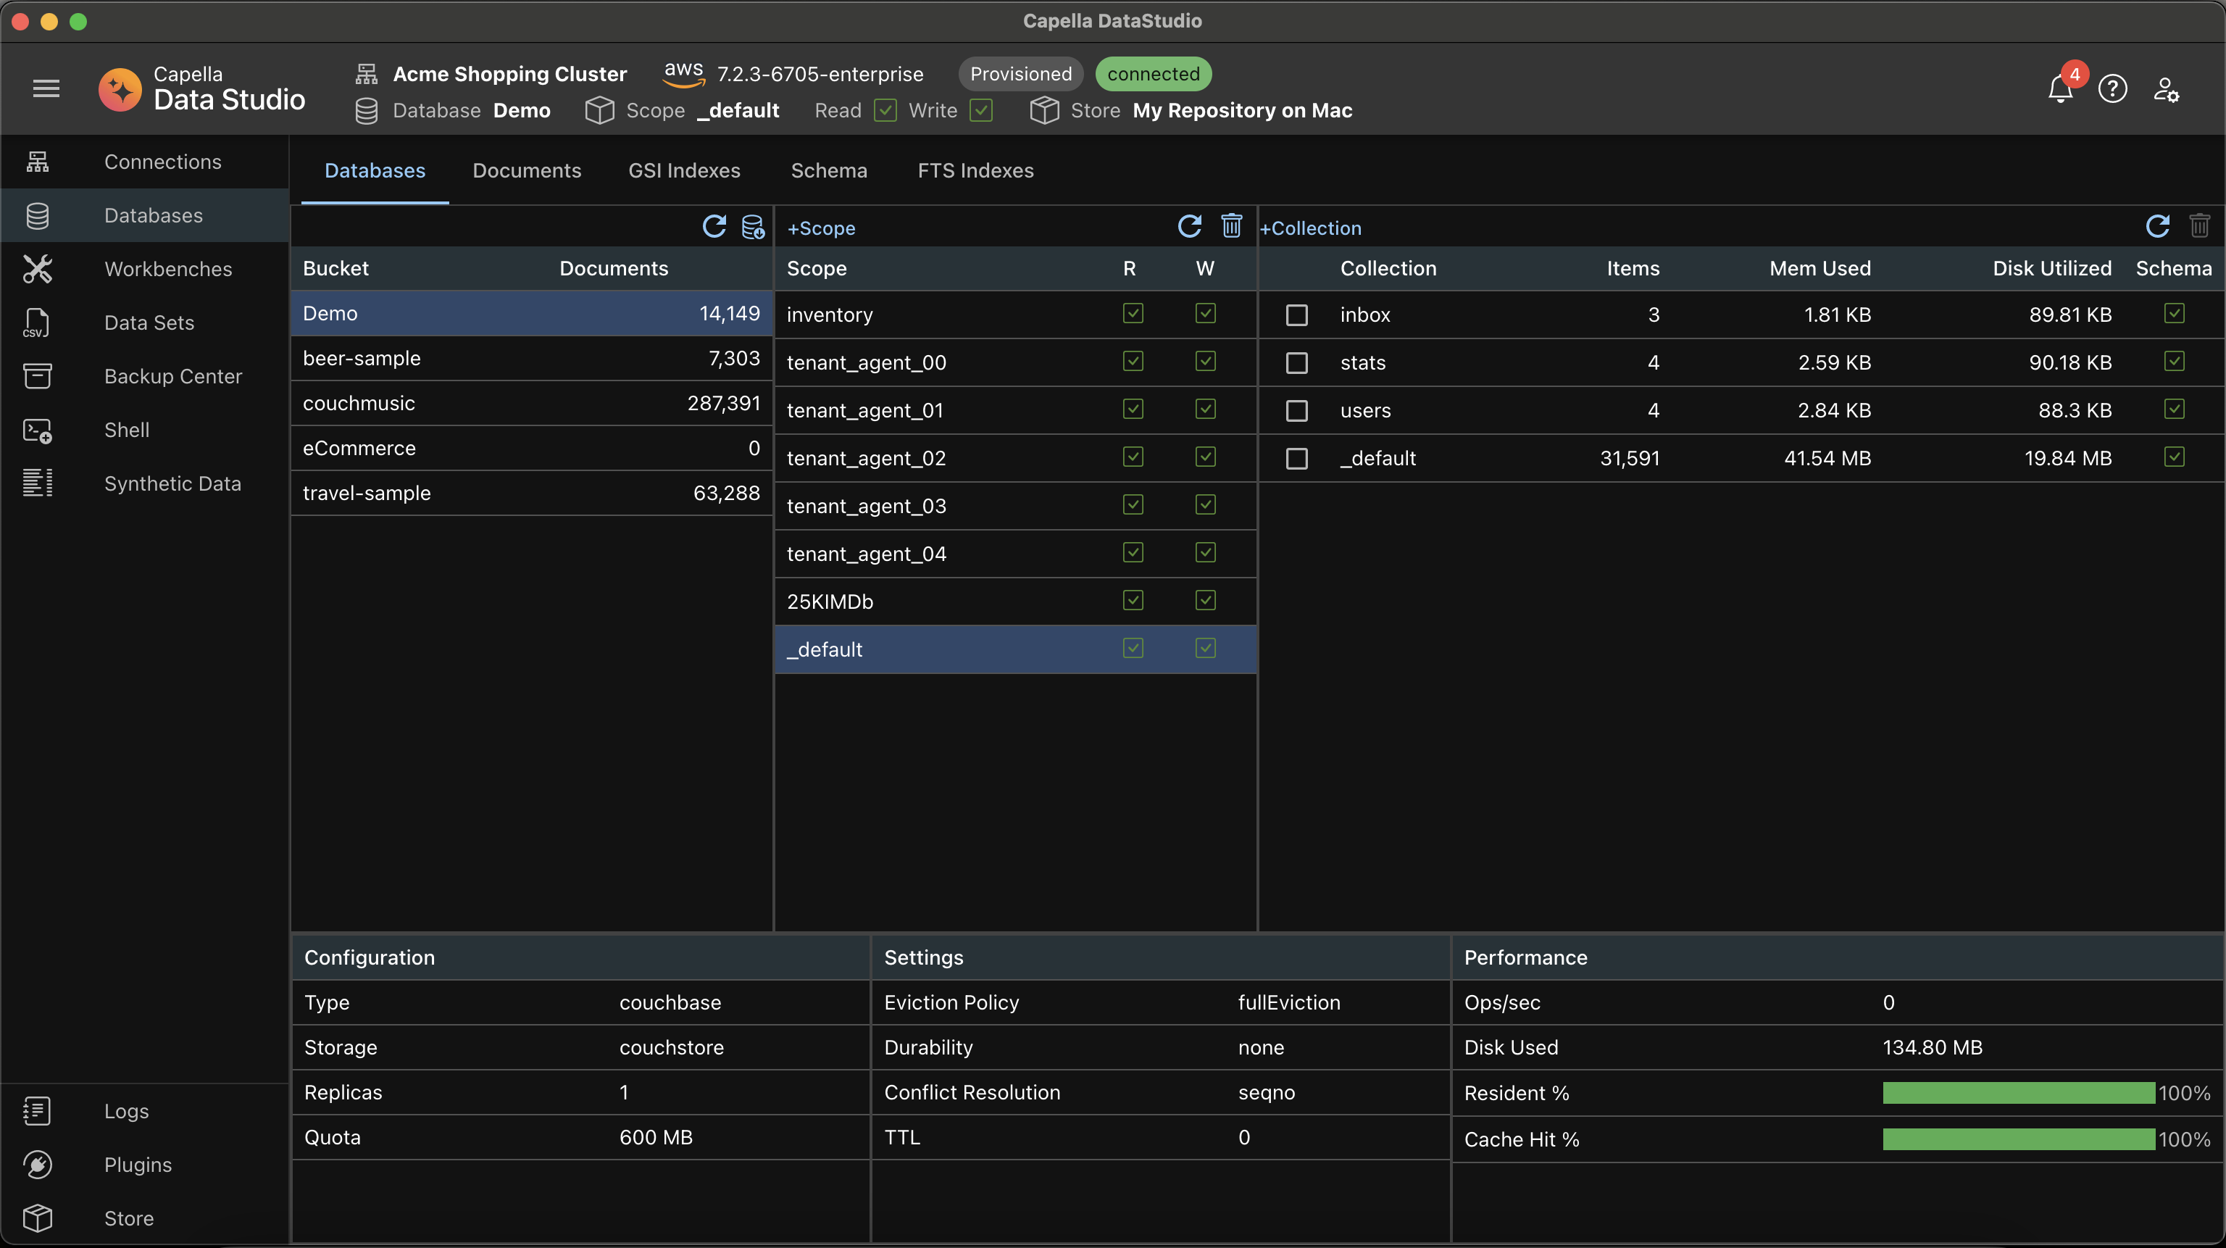Toggle Write permission for tenant_agent_00 scope
Viewport: 2226px width, 1248px height.
click(x=1205, y=361)
